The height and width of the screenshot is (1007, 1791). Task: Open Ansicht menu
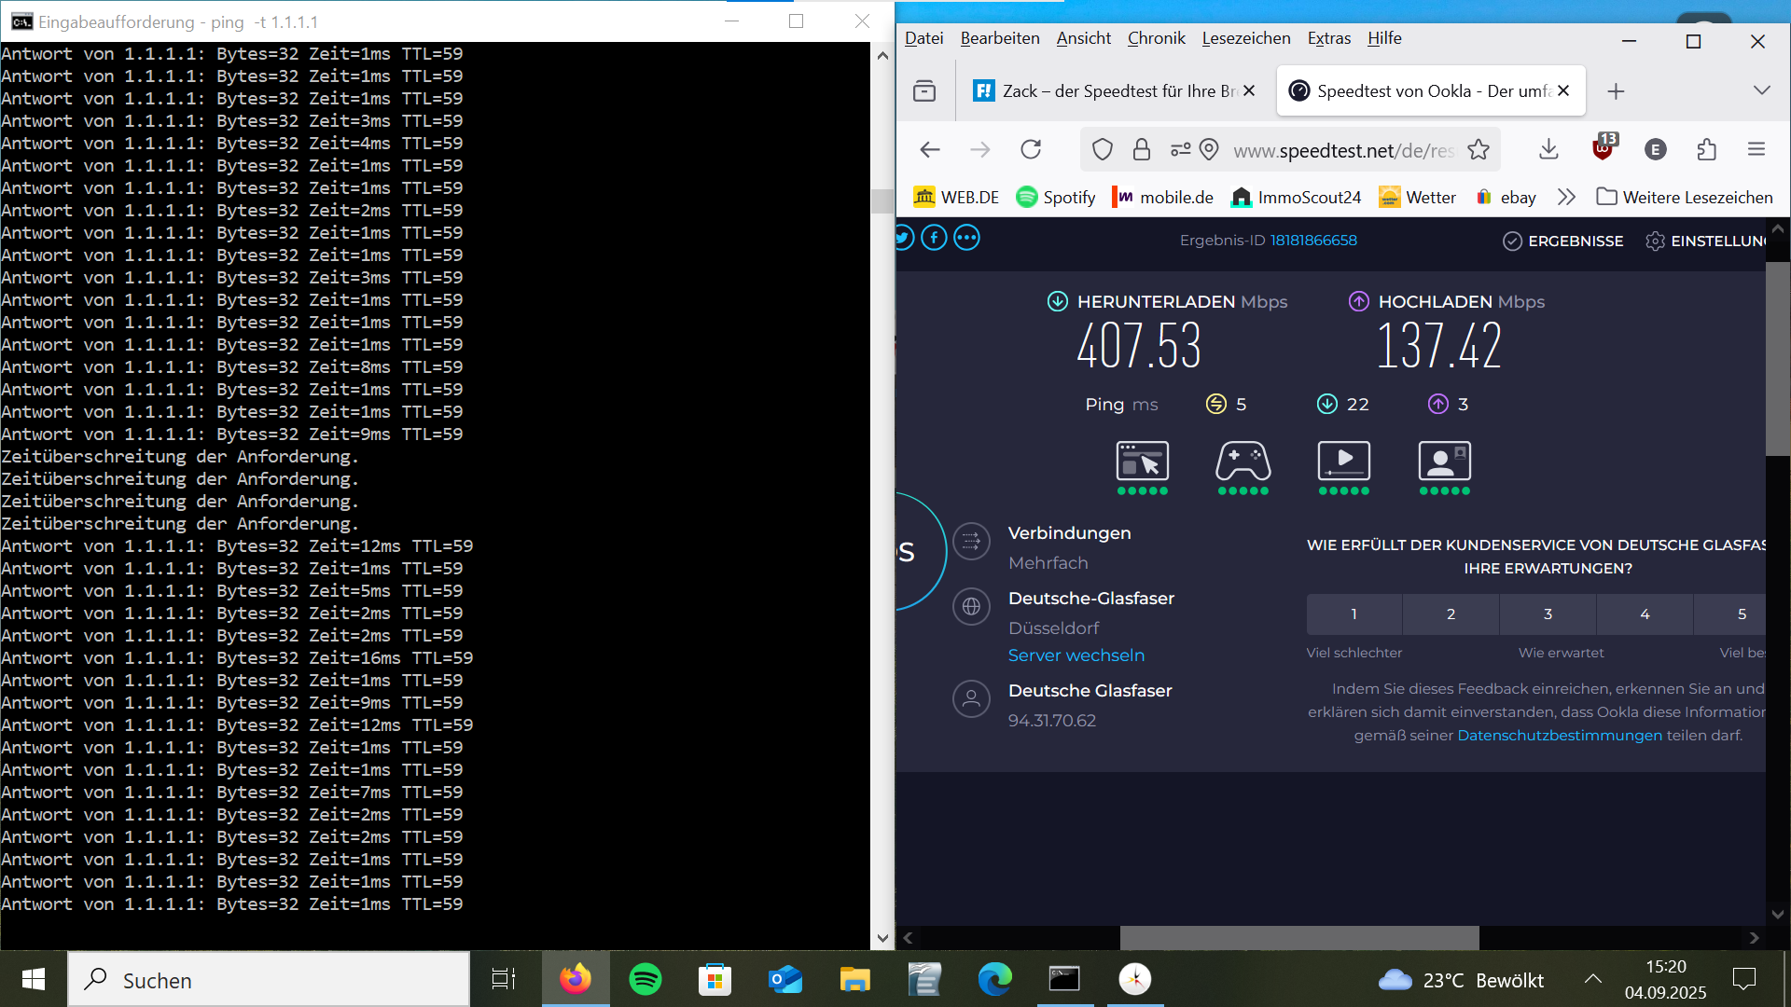1084,38
